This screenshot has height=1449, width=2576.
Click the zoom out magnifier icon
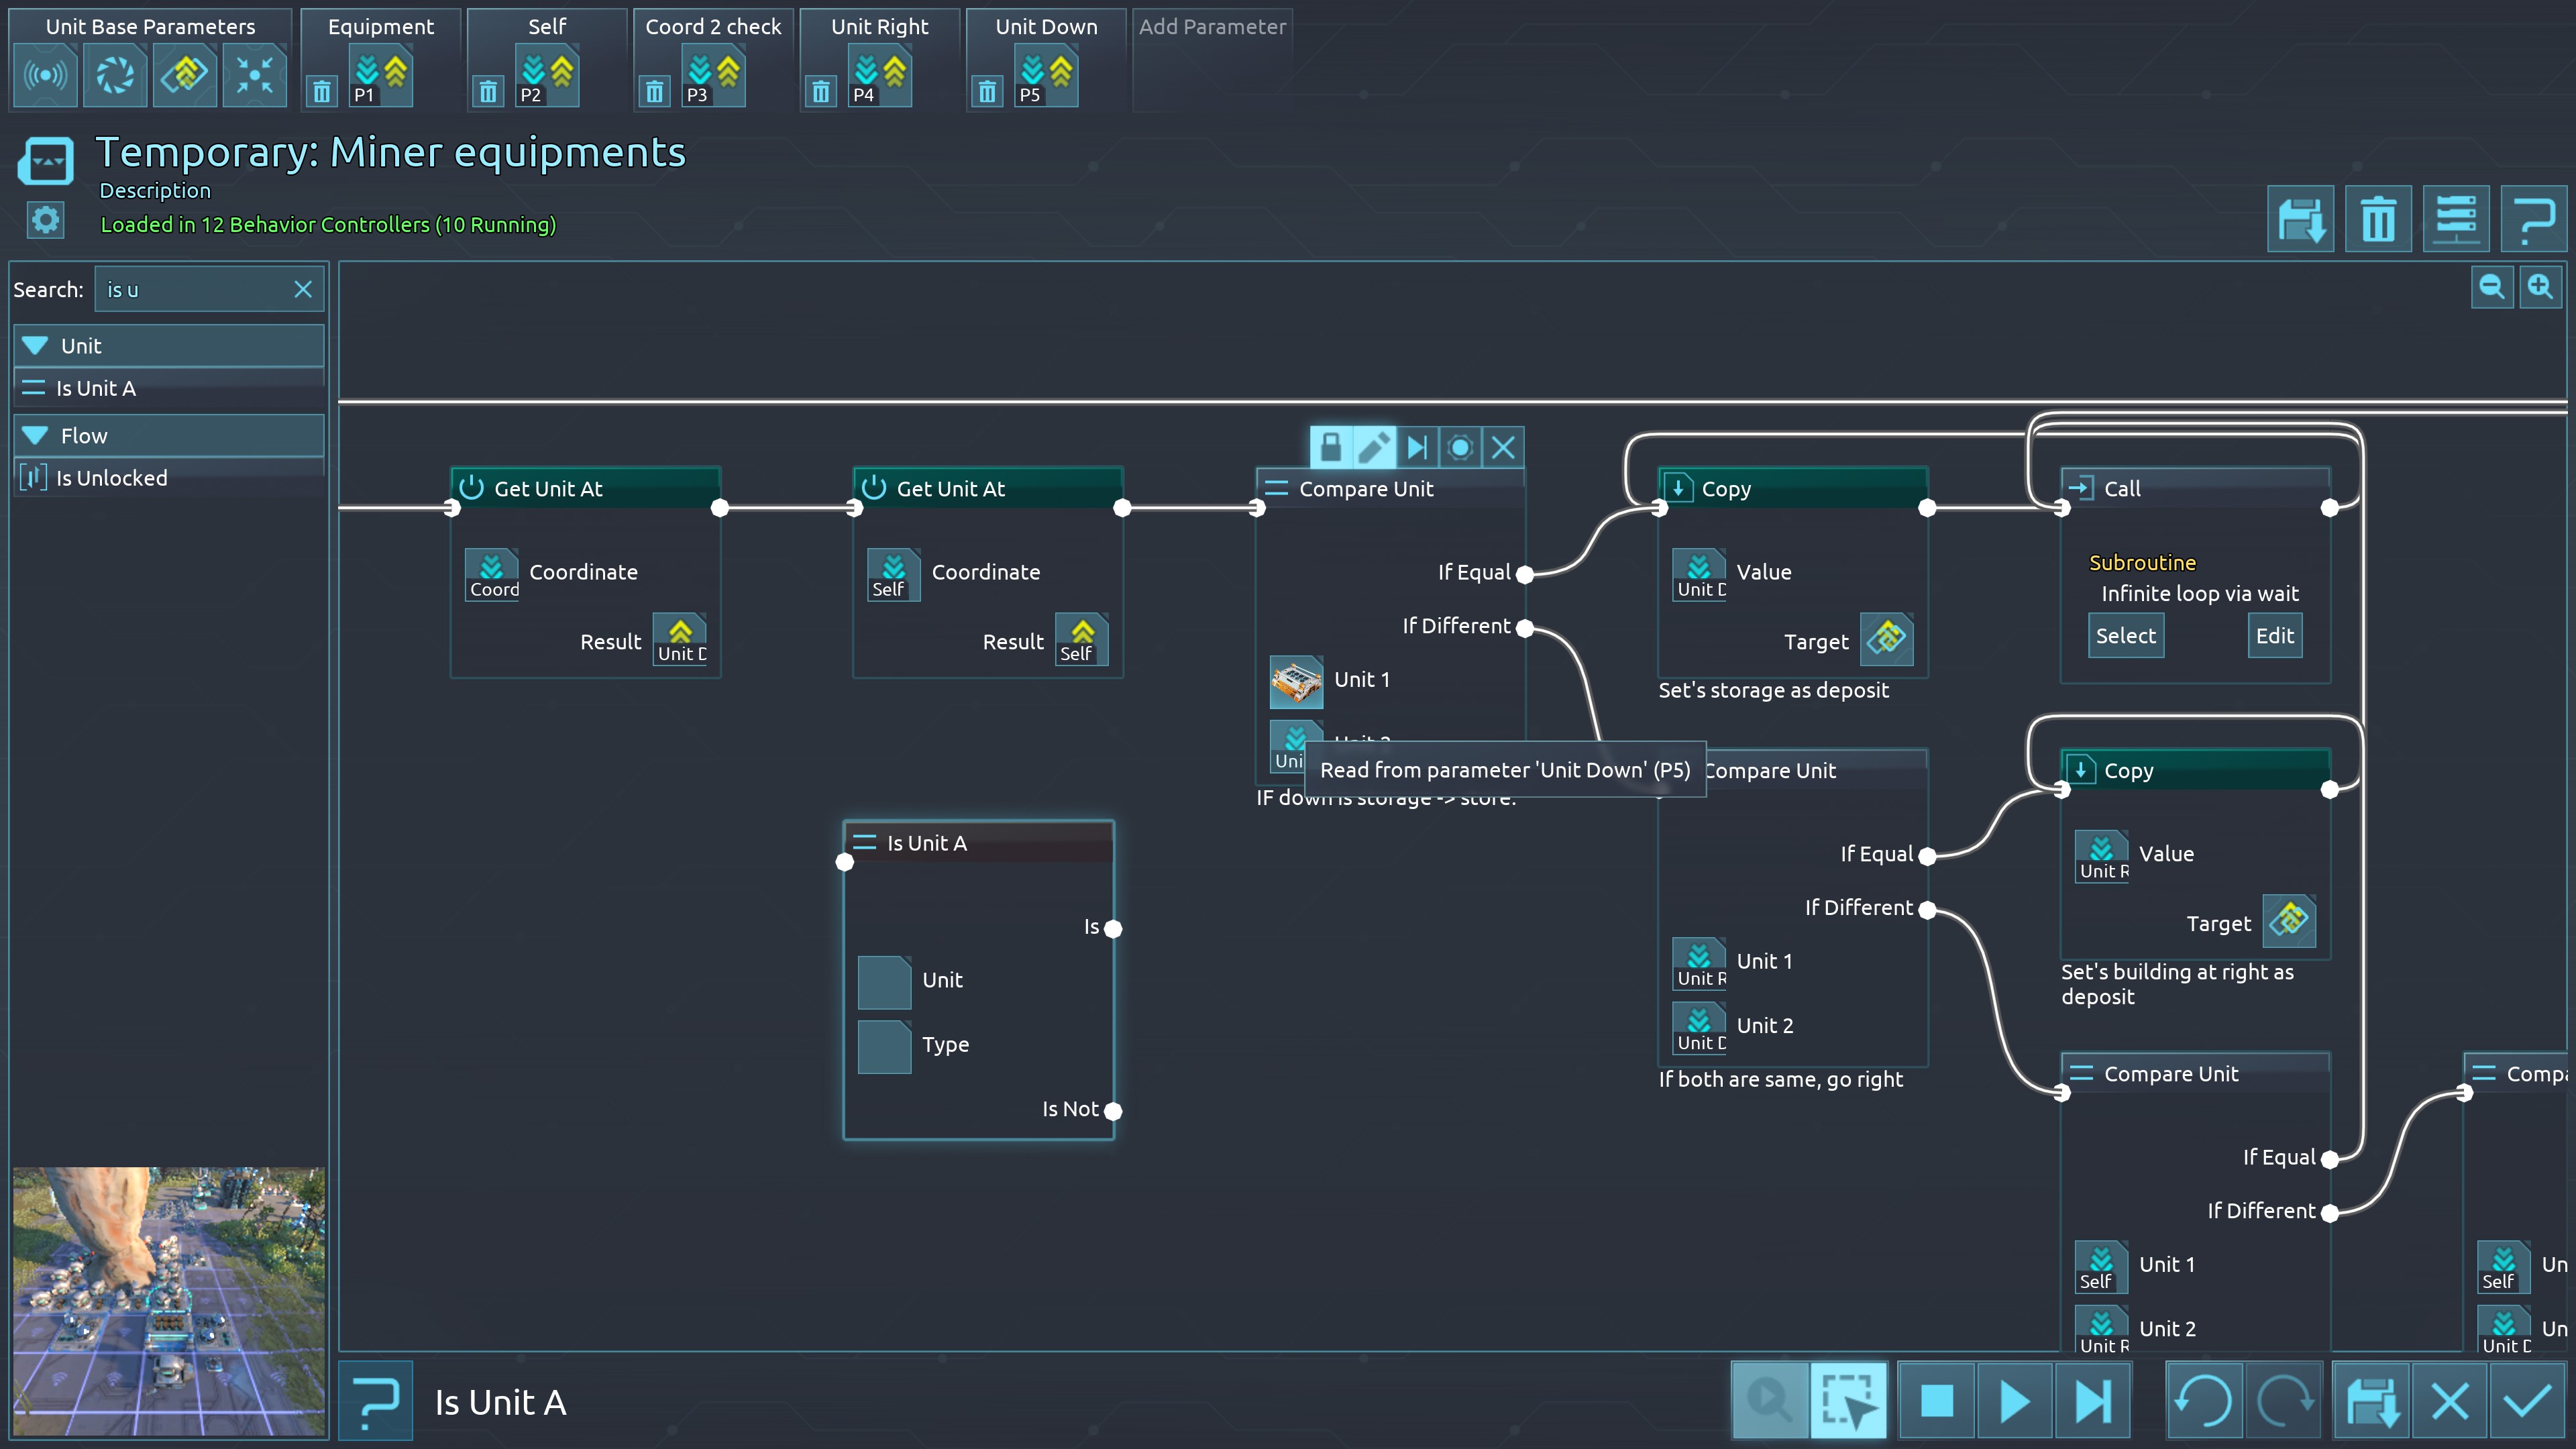click(x=2491, y=288)
